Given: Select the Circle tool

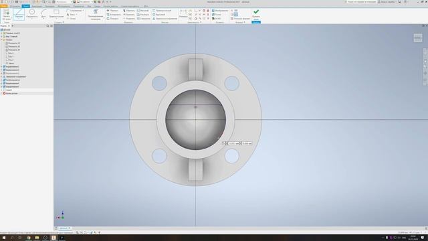Looking at the screenshot, I should coord(32,14).
